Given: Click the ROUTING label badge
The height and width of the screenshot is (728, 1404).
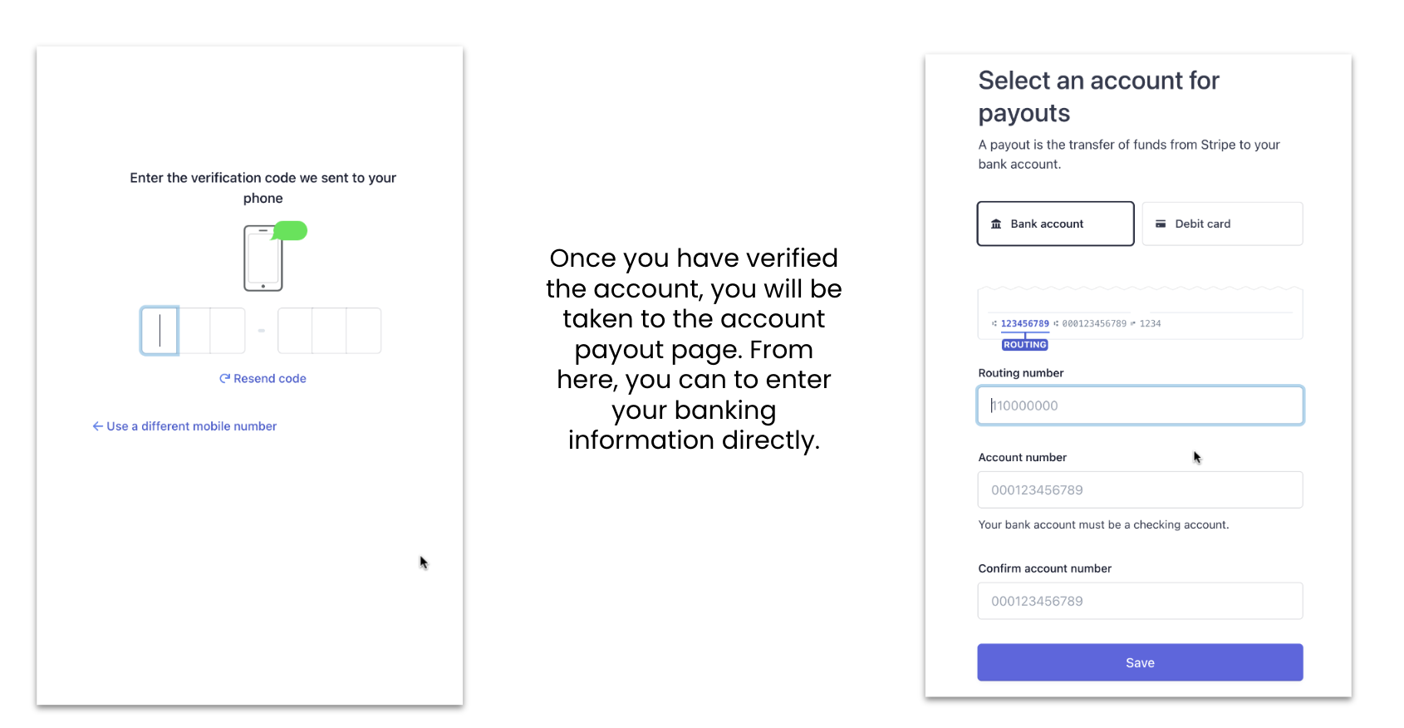Looking at the screenshot, I should pyautogui.click(x=1024, y=345).
